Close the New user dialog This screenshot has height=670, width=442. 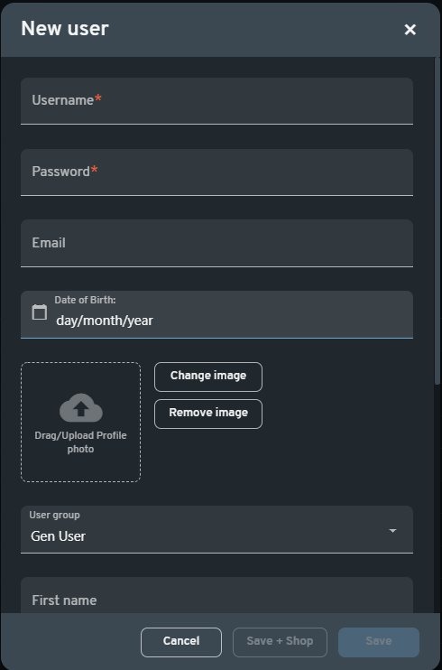[410, 30]
